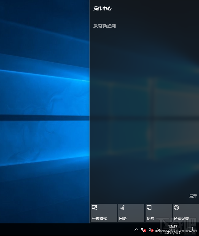
Task: Click the muted volume tray icon
Action: click(151, 230)
